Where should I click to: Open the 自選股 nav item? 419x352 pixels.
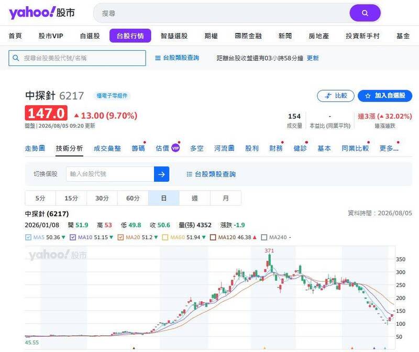pyautogui.click(x=90, y=36)
